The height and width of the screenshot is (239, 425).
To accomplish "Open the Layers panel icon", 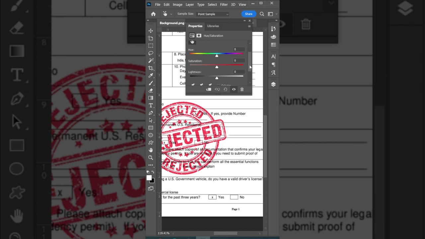I will point(273,84).
